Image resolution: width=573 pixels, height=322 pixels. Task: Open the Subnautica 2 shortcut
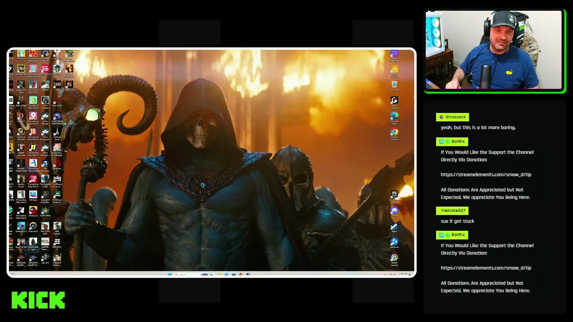(21, 227)
